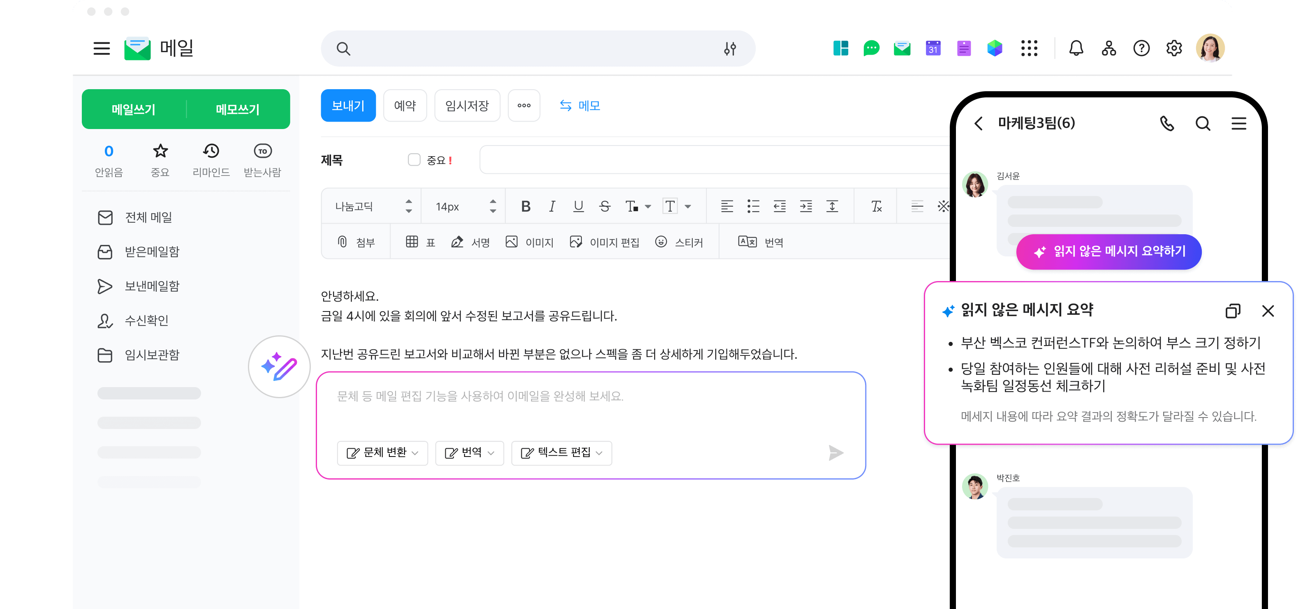Click the search magnifier icon in the search bar

(x=343, y=48)
